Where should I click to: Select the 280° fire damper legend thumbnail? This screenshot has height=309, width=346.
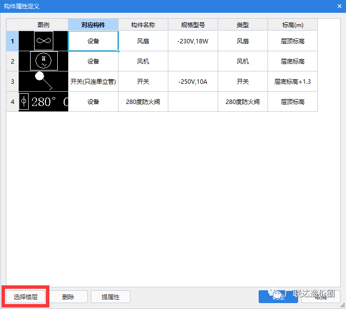43,102
